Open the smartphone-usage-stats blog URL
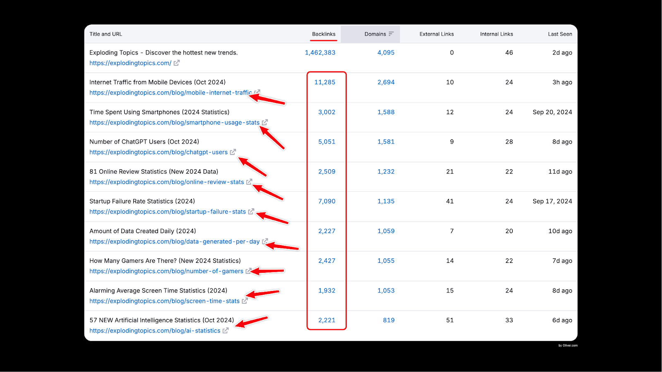Screen dimensions: 662x372 pyautogui.click(x=175, y=122)
